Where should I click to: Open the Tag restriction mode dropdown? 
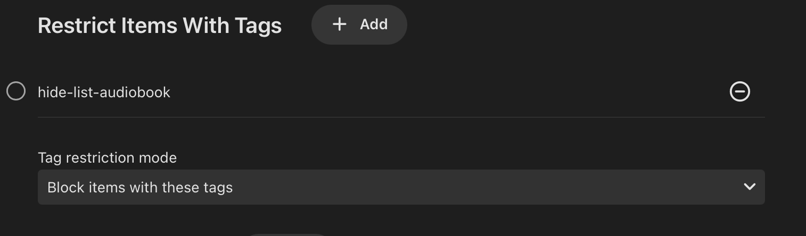[401, 187]
